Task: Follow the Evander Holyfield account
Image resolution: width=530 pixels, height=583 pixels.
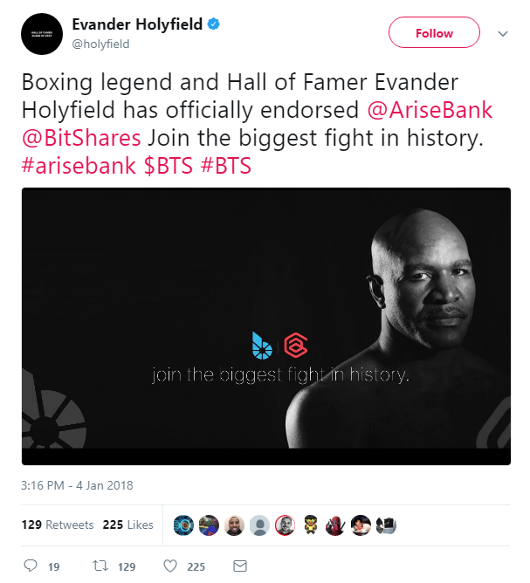Action: (434, 33)
